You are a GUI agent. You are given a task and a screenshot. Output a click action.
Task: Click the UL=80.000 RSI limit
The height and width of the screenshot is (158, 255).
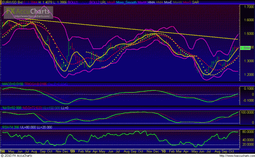point(28,128)
